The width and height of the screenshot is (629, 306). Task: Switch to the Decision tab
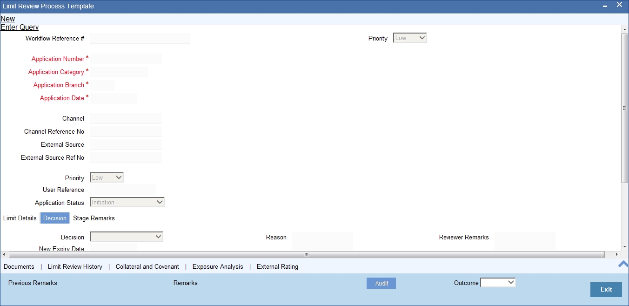55,218
